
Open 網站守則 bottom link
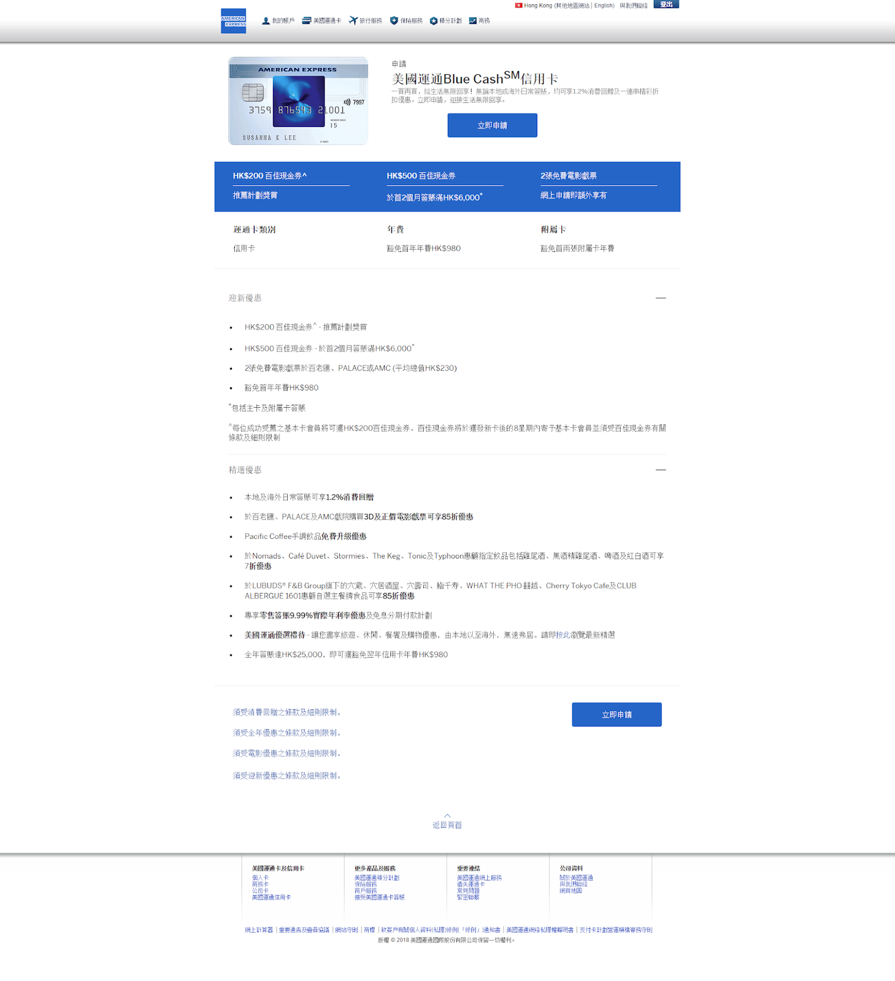point(347,930)
